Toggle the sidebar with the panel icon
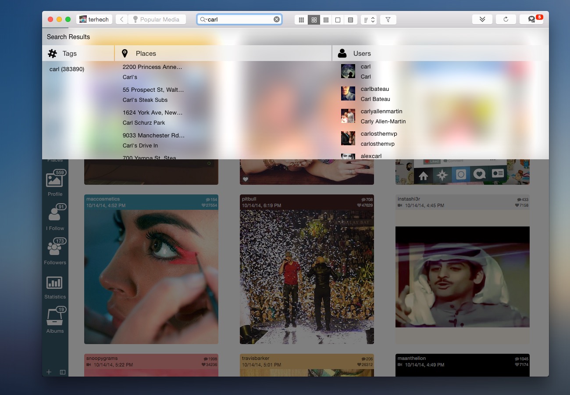The image size is (570, 395). click(x=63, y=372)
